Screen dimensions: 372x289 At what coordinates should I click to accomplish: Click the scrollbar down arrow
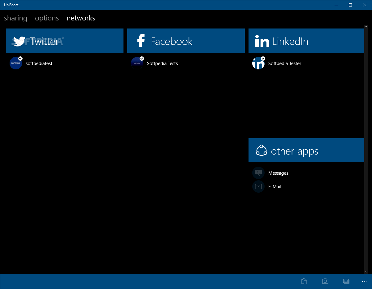point(366,272)
